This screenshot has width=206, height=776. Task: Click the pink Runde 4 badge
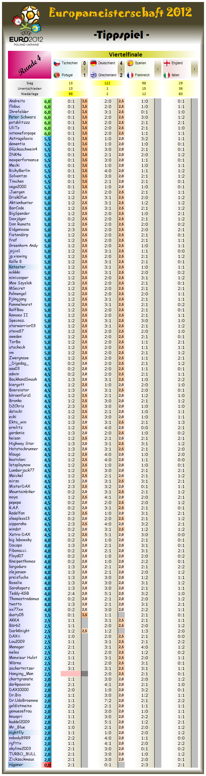click(29, 65)
